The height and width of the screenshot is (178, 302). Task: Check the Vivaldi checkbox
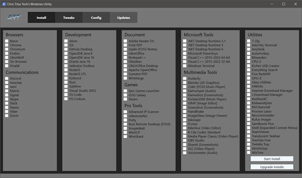coord(7,66)
